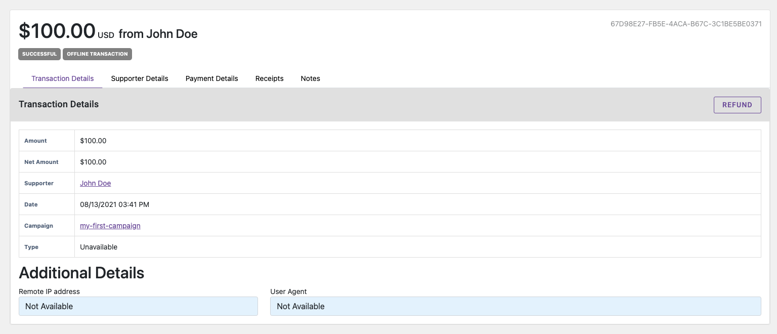Image resolution: width=777 pixels, height=334 pixels.
Task: Click the transaction ID at top right
Action: coord(686,24)
